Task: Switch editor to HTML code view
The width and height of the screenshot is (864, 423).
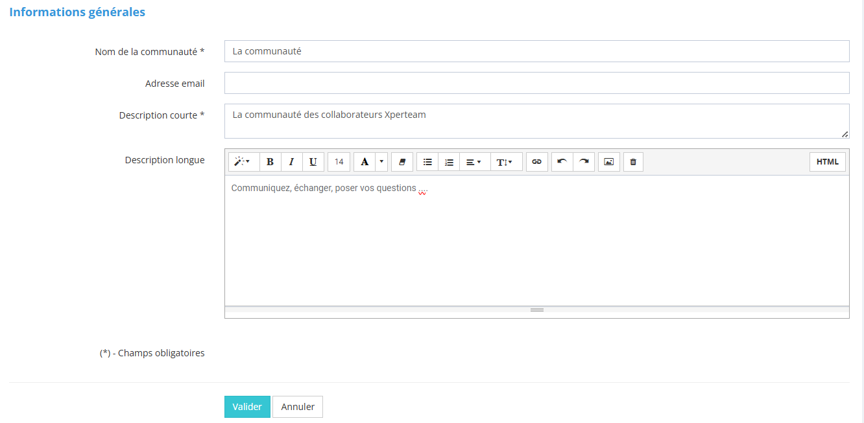Action: coord(827,162)
